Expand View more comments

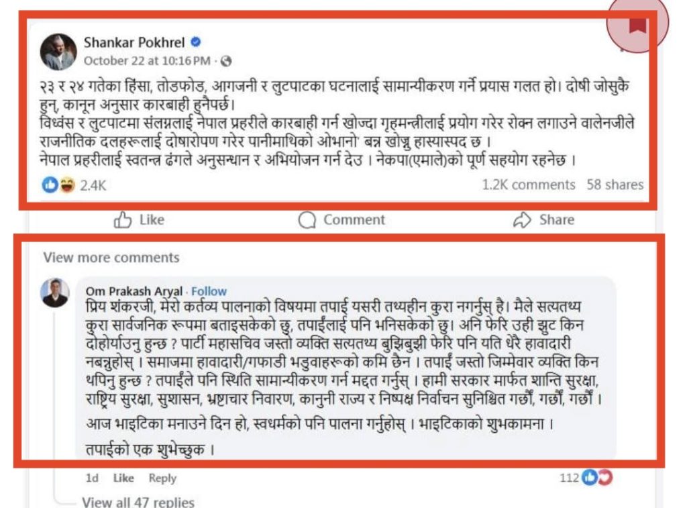click(x=111, y=257)
